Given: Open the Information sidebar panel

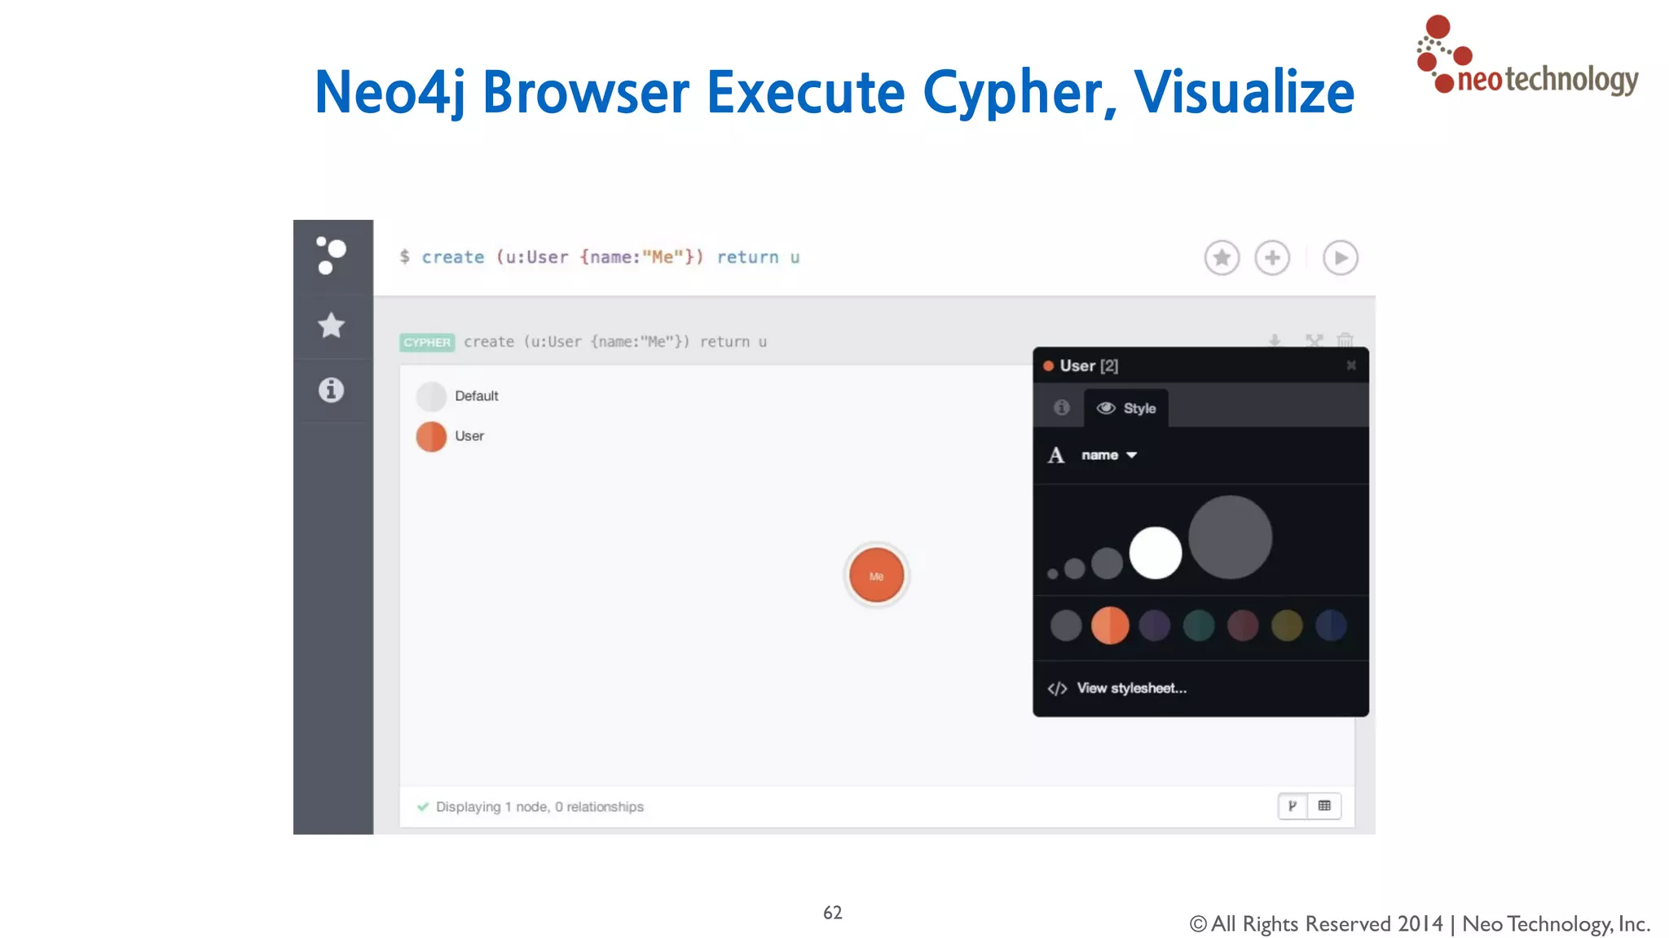Looking at the screenshot, I should point(332,390).
